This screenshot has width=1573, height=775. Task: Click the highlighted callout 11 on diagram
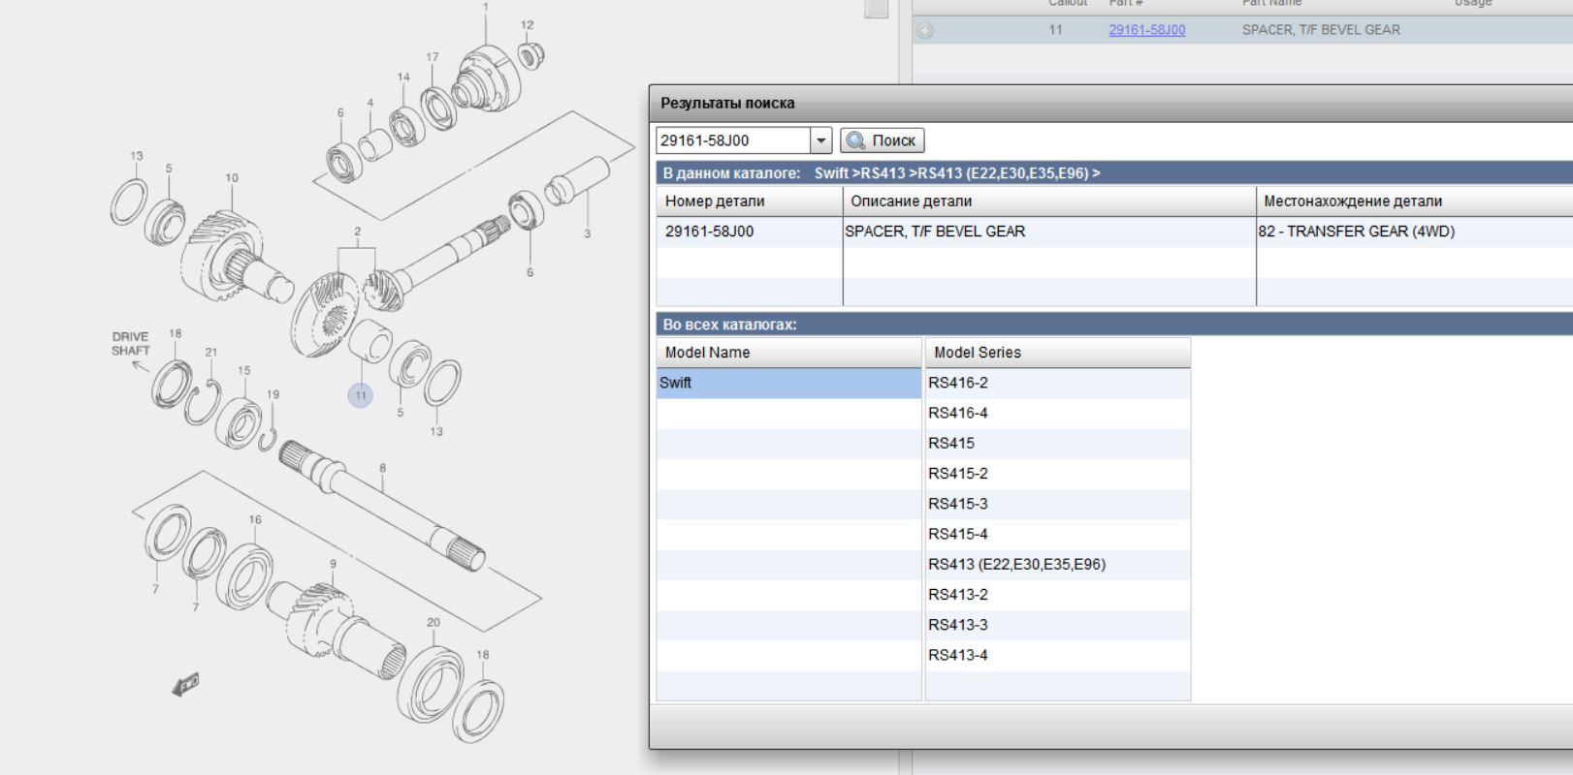[x=360, y=395]
